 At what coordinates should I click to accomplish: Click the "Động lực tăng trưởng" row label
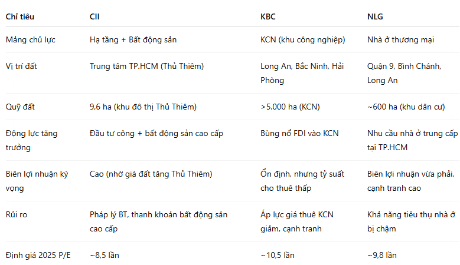coord(32,140)
